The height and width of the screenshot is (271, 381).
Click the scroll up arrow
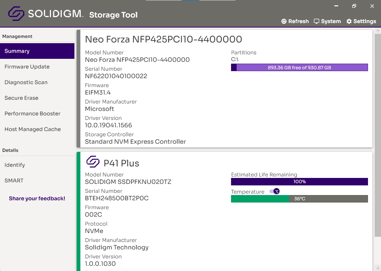coord(378,31)
